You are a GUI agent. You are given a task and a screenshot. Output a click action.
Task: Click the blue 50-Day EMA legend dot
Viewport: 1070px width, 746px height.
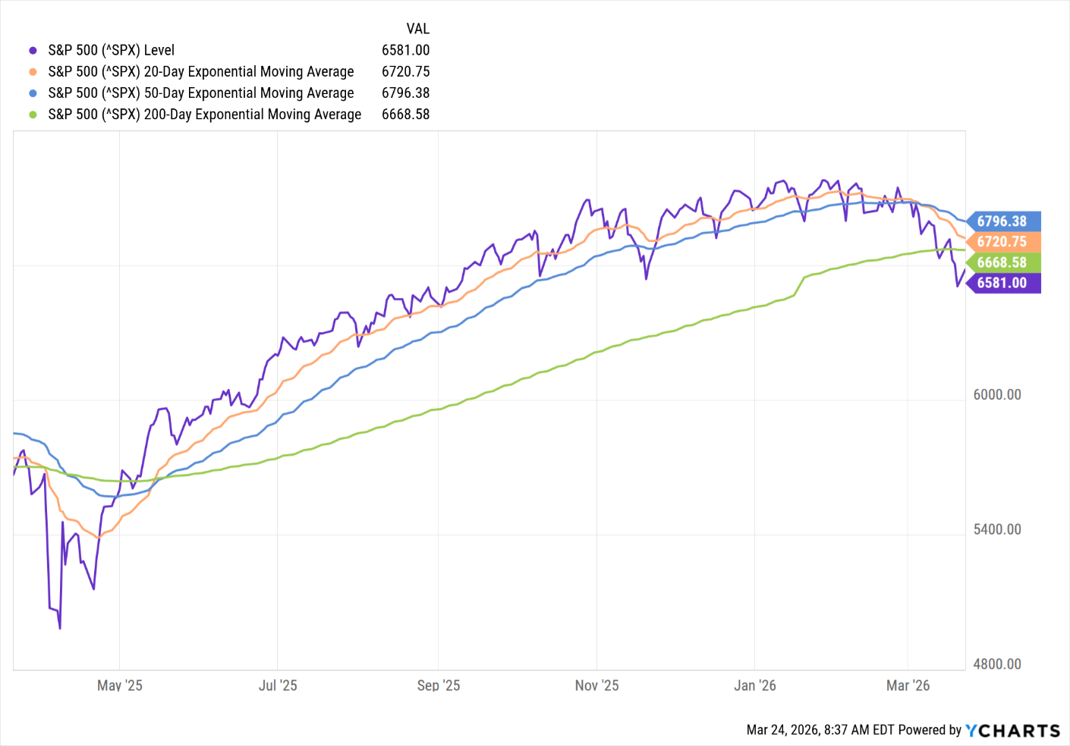pos(33,93)
